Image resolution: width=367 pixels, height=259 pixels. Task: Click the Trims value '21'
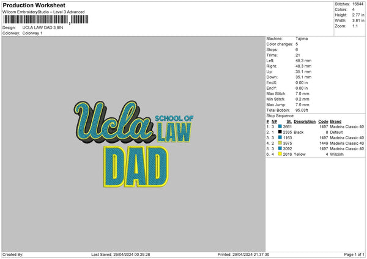click(x=298, y=55)
